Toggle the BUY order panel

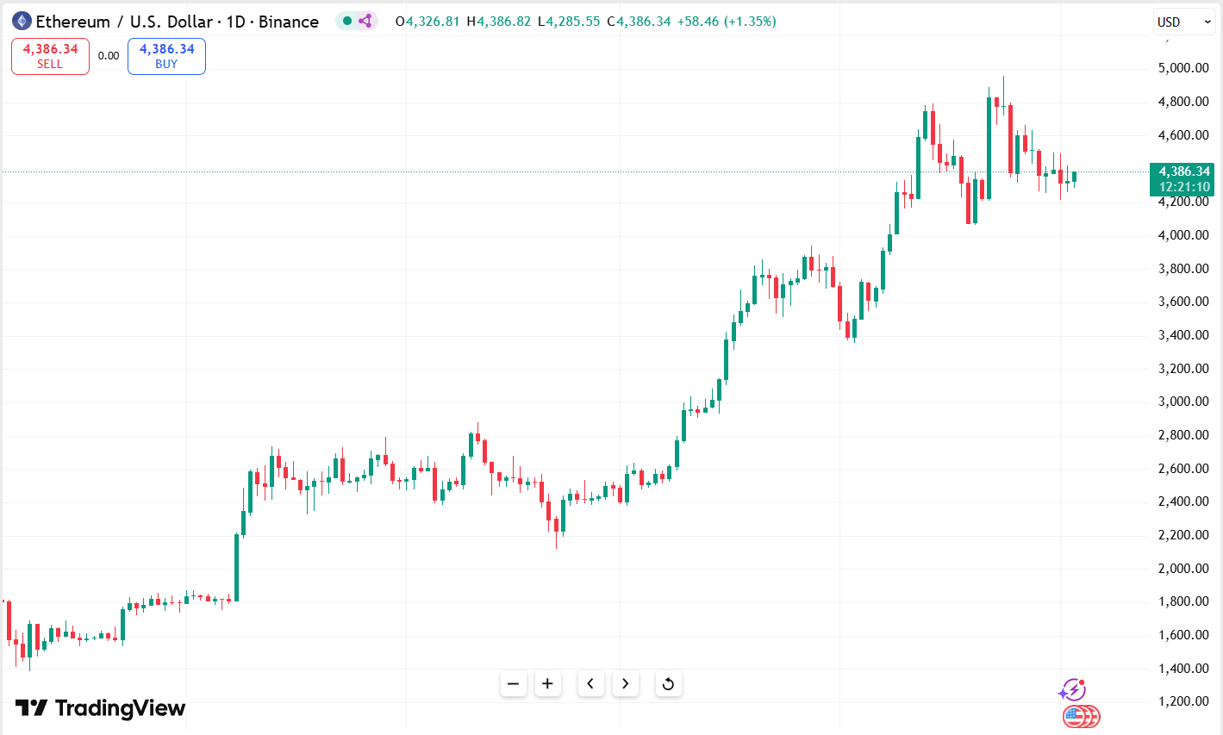tap(165, 55)
